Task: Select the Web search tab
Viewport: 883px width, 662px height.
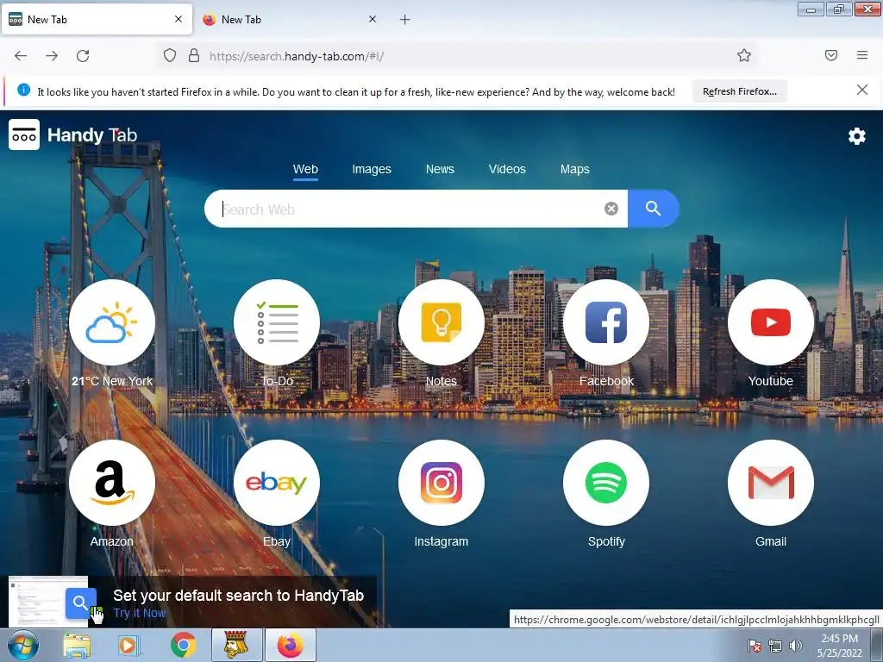Action: [x=305, y=170]
